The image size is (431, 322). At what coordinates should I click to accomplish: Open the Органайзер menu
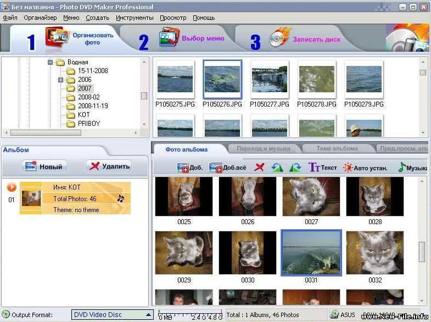(40, 18)
